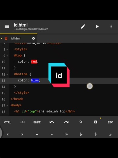The width and height of the screenshot is (118, 158).
Task: Tap the SHFT key
Action: (37, 122)
